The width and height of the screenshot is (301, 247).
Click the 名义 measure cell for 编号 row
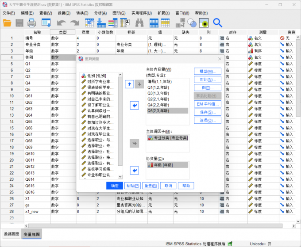263,38
